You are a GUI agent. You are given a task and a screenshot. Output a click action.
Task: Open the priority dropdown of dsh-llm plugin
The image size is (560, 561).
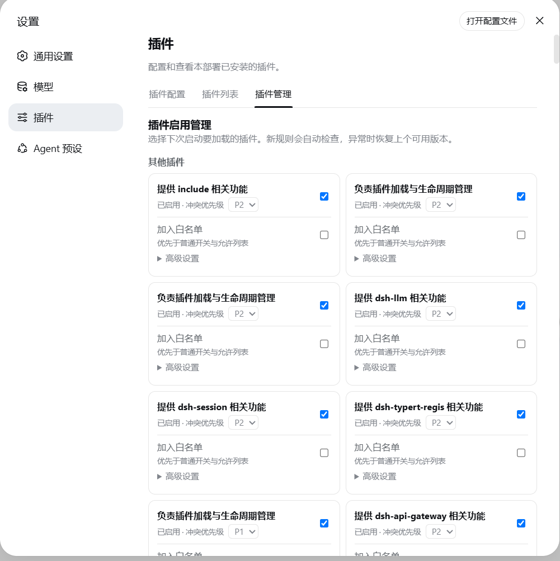(441, 314)
